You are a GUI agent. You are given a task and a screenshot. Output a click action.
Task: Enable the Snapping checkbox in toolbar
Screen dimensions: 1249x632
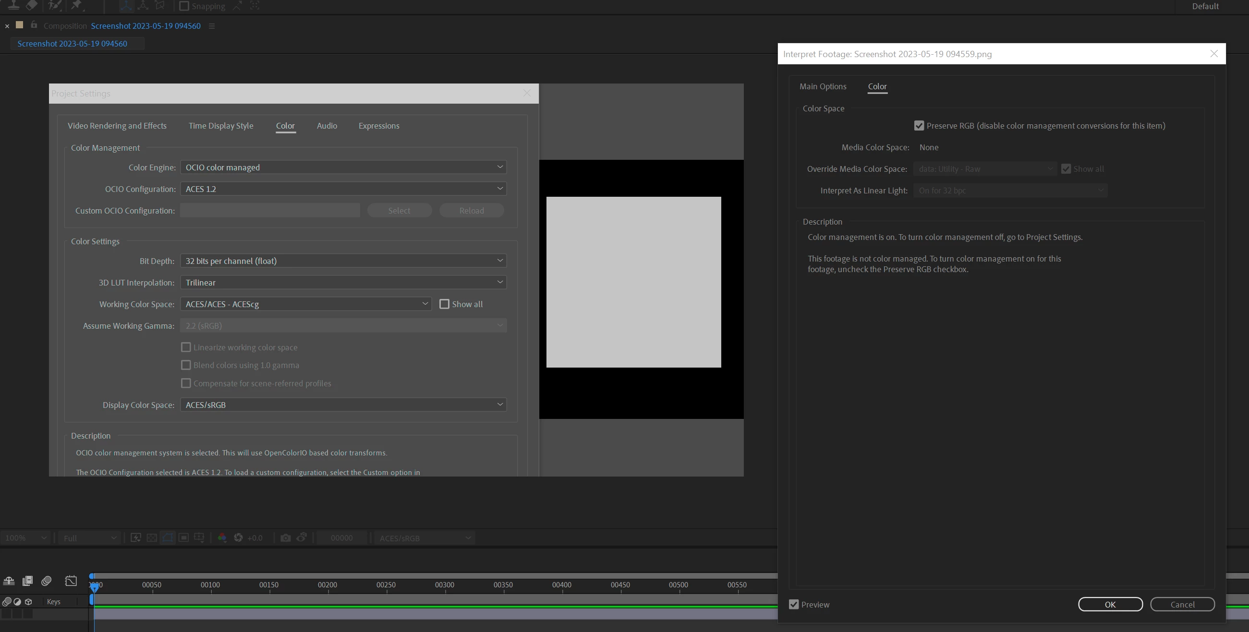click(x=184, y=6)
